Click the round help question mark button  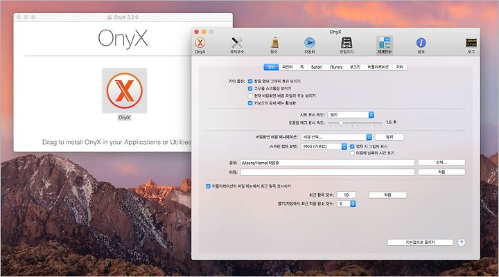[x=462, y=242]
